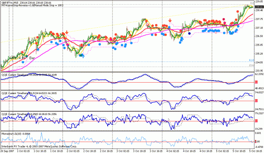The height and width of the screenshot is (153, 264).
Task: Click the 0.681 momentum scale value
Action: 258,133
